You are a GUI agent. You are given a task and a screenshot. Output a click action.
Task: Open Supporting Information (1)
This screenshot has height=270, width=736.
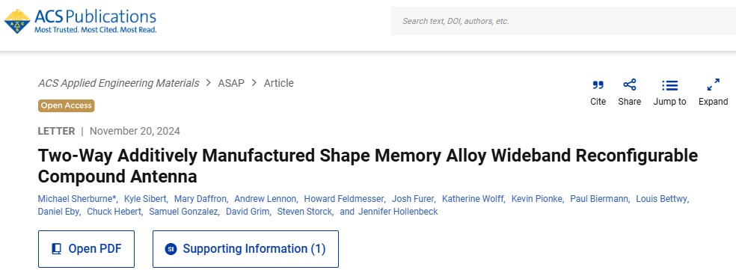245,249
